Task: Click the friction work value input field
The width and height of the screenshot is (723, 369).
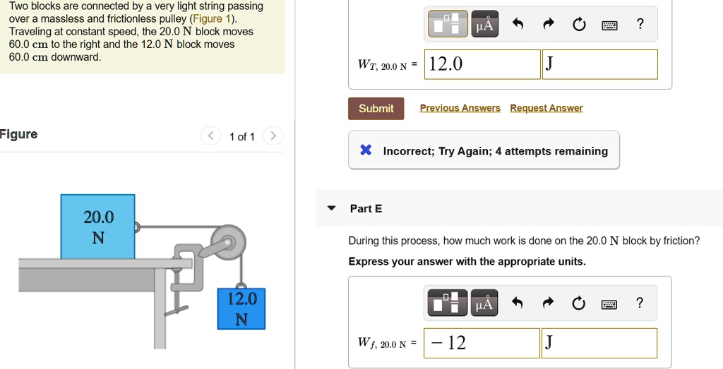Action: click(x=482, y=343)
